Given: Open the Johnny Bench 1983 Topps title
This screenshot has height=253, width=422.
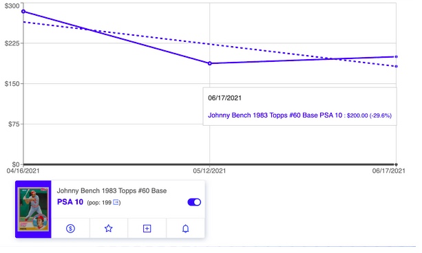Looking at the screenshot, I should tap(112, 190).
